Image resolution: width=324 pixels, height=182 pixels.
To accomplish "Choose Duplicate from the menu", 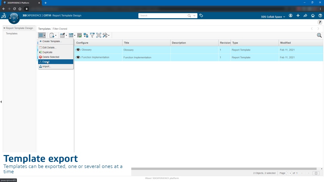I will [56, 52].
